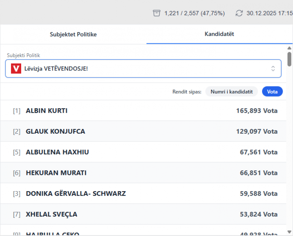
Task: Sort by Numri i kandidatit
Action: [x=231, y=92]
